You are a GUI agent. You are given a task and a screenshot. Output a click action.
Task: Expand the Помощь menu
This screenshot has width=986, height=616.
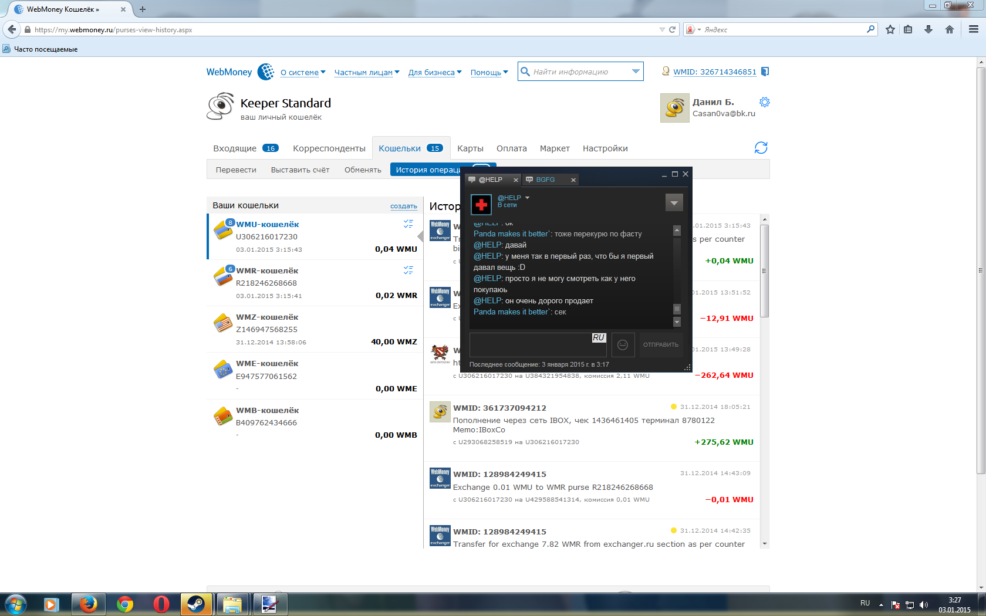point(489,73)
